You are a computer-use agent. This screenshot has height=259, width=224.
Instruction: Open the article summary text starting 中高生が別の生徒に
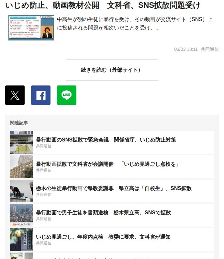135,24
